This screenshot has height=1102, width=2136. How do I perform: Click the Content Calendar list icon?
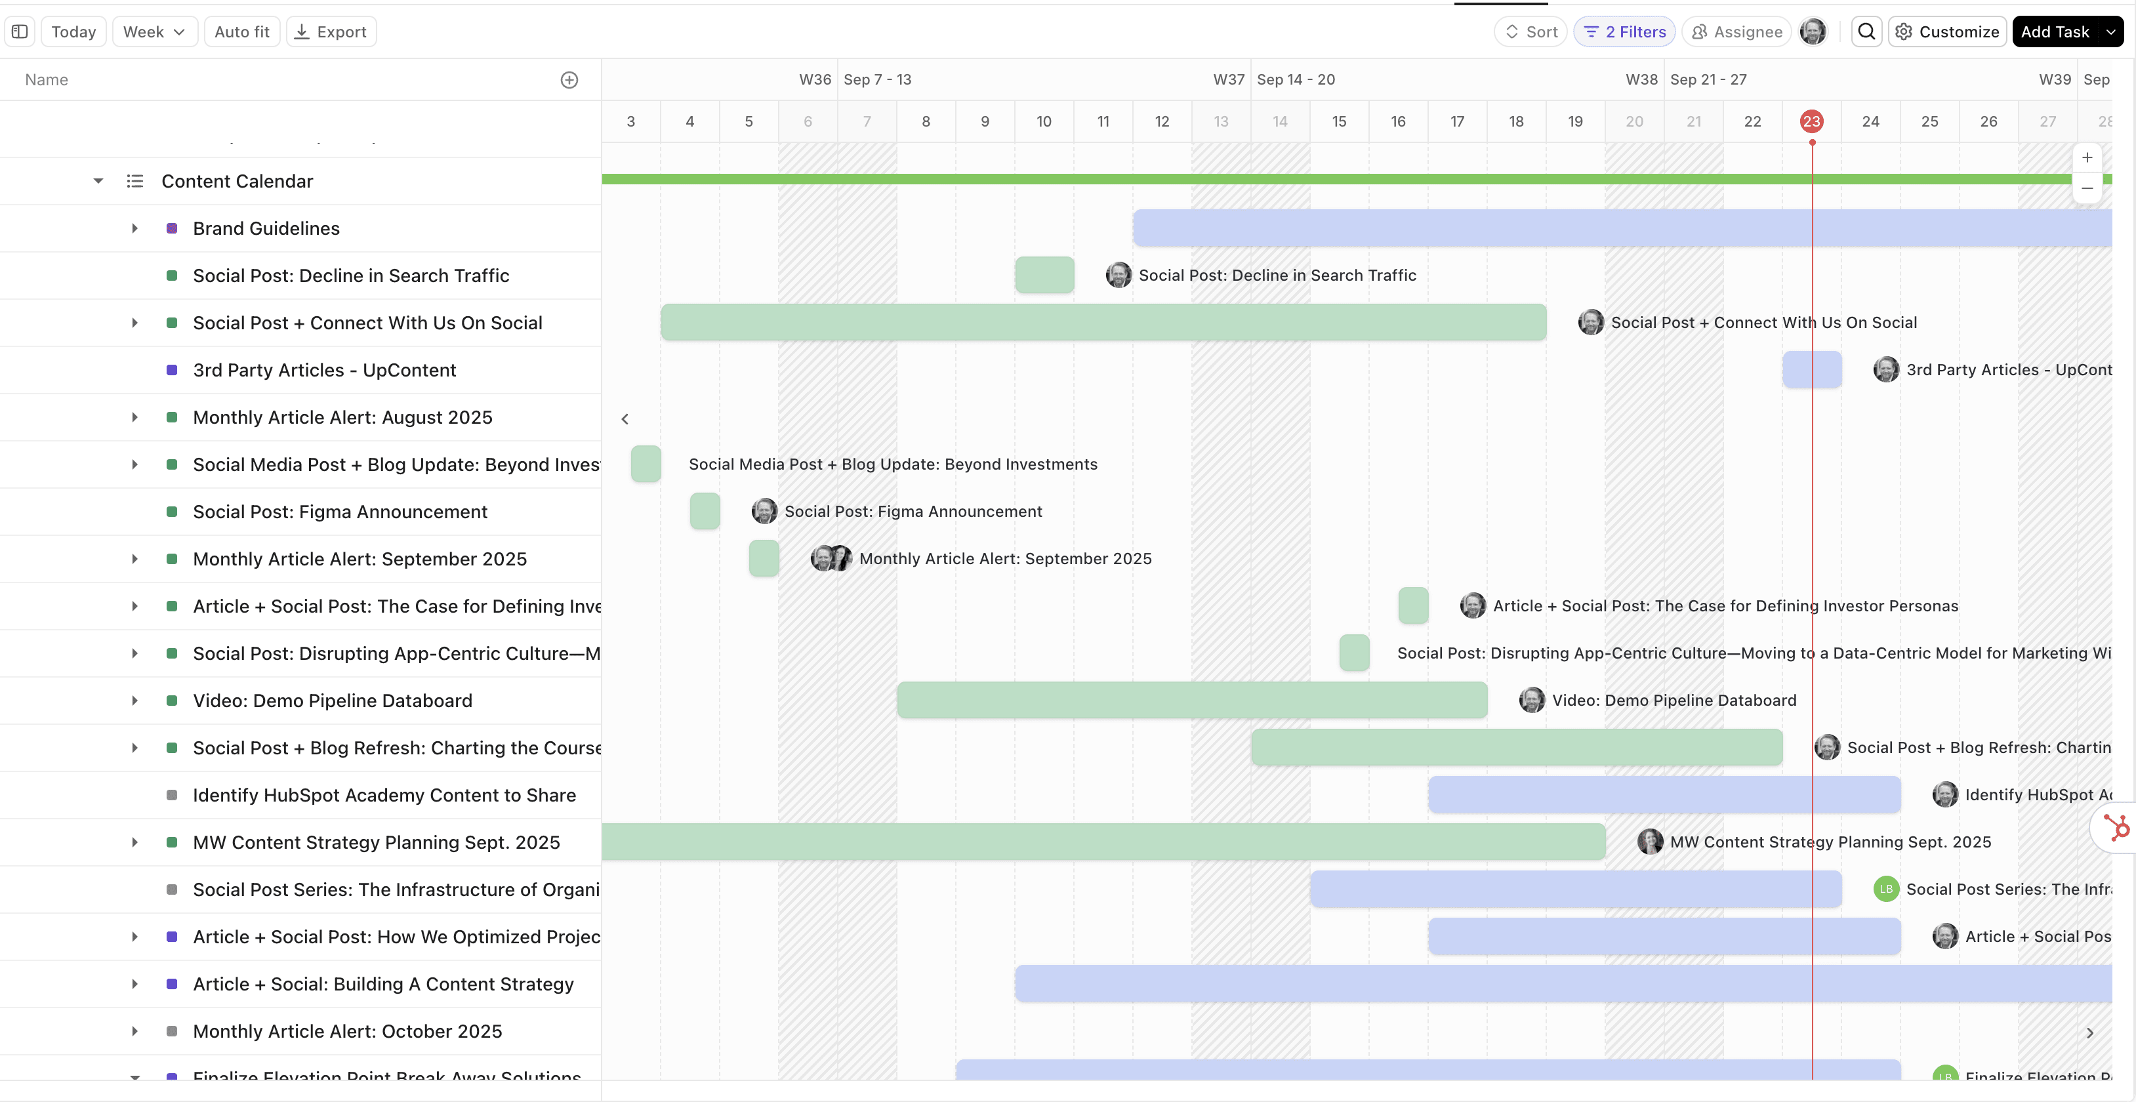(x=134, y=181)
